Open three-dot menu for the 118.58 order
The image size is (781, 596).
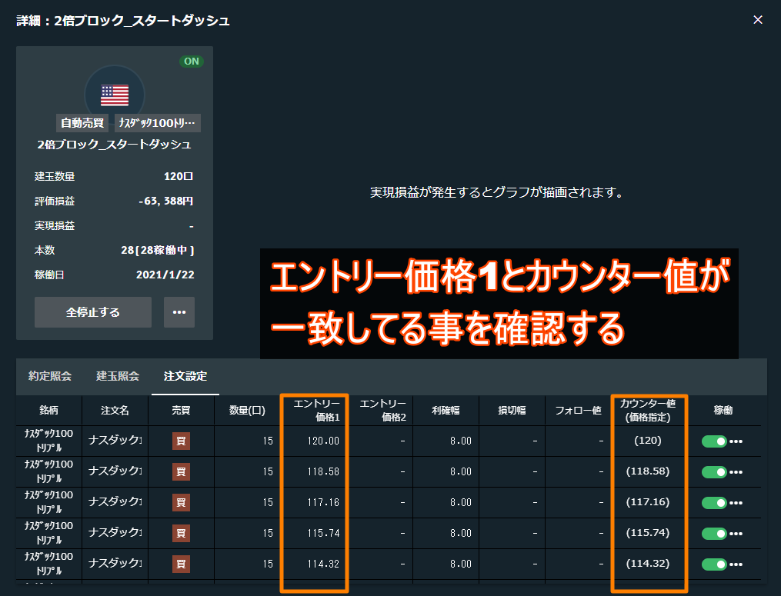pyautogui.click(x=736, y=472)
